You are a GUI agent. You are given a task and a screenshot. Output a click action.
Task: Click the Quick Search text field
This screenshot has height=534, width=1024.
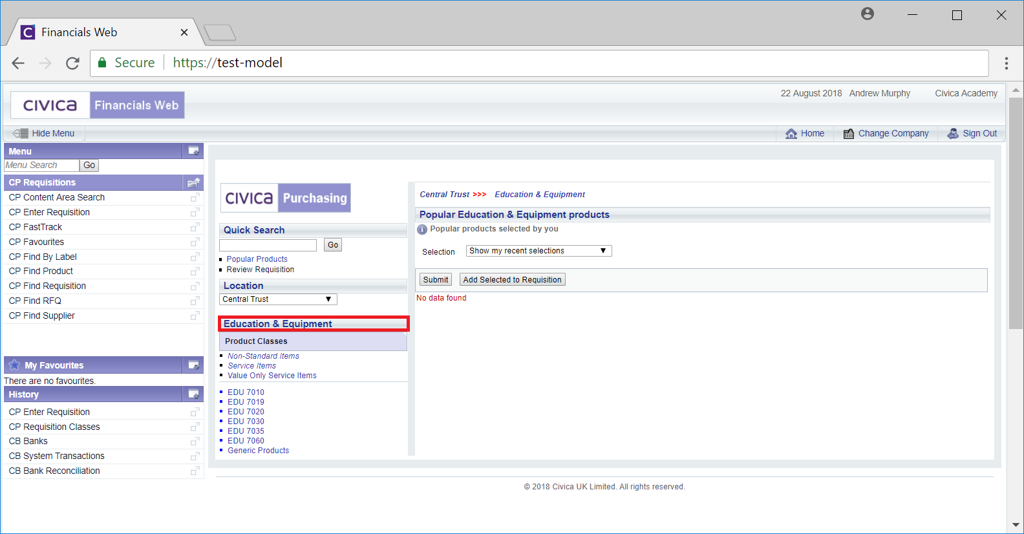pyautogui.click(x=268, y=245)
